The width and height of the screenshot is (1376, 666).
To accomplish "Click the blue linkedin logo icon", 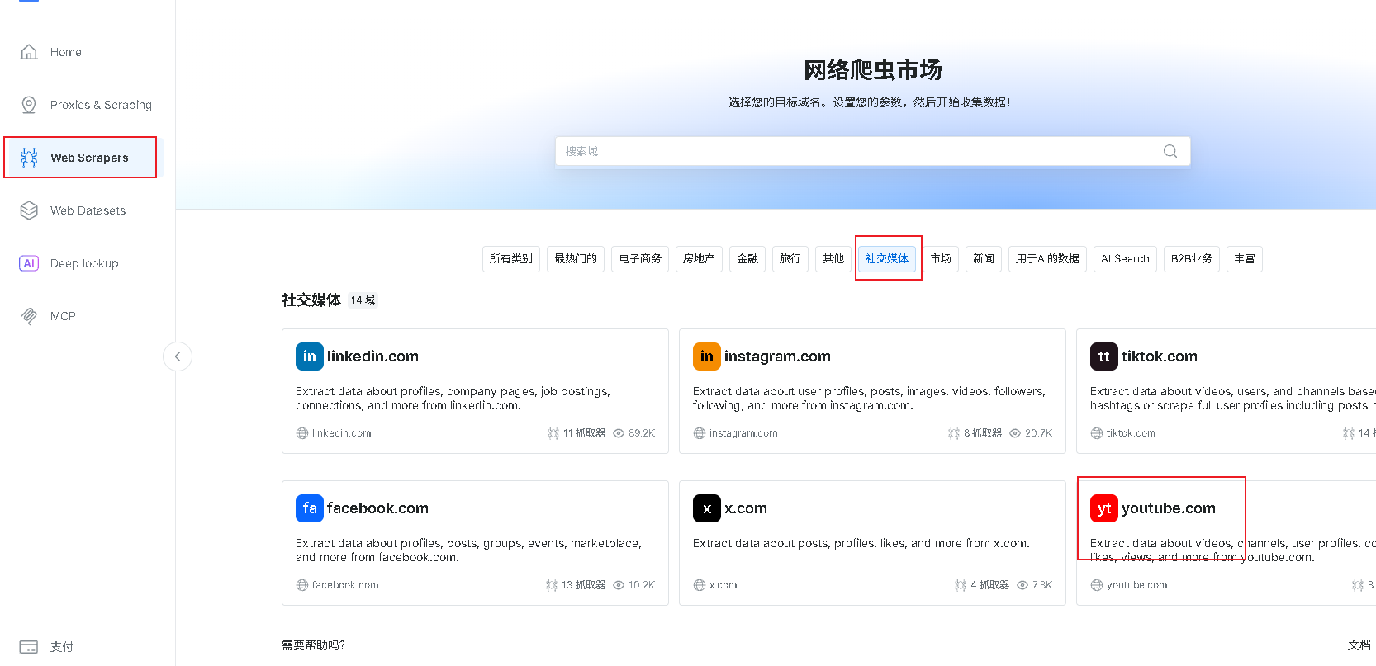I will click(x=310, y=357).
